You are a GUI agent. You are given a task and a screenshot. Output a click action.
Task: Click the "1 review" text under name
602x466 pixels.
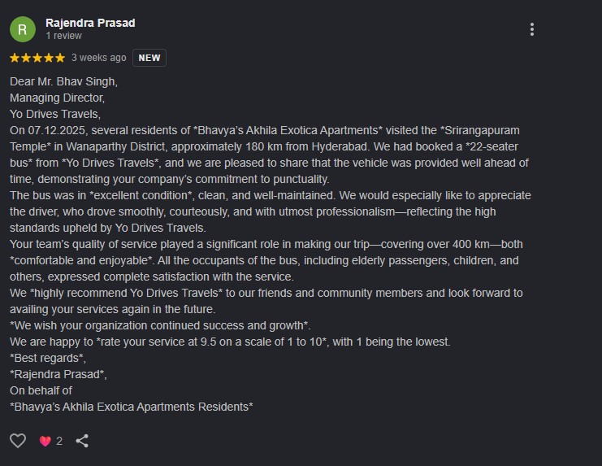(63, 36)
